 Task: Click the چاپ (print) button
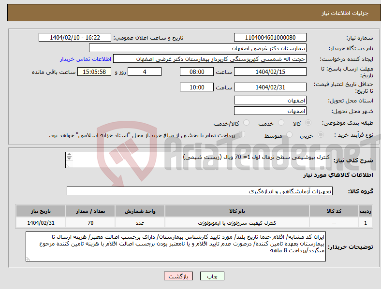point(212,276)
